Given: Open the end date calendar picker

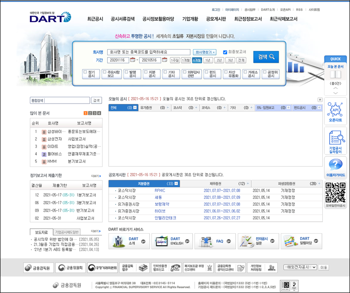Looking at the screenshot, I should click(x=165, y=60).
